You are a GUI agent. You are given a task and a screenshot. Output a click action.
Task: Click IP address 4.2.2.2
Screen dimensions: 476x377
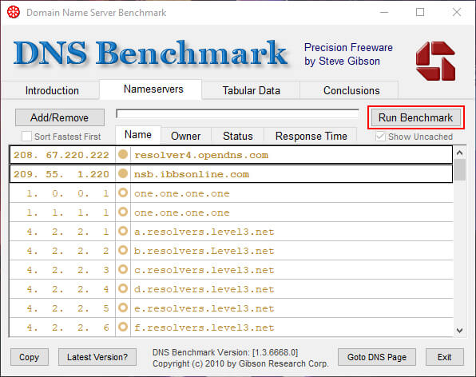tap(68, 251)
